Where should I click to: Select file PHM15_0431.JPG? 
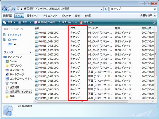point(48,68)
